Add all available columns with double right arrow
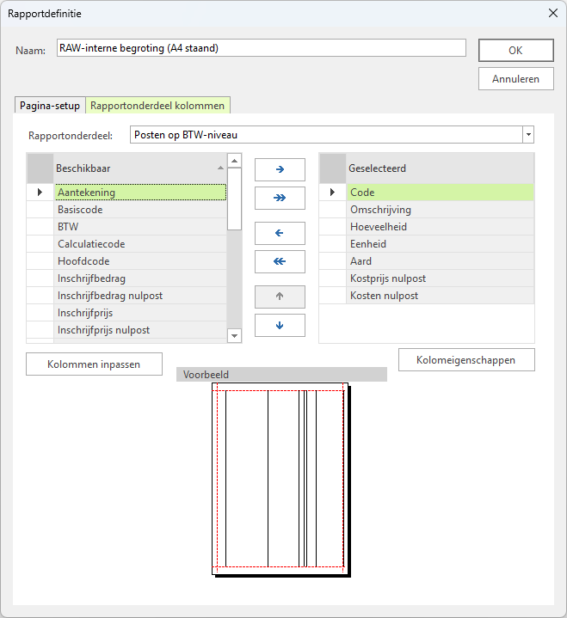This screenshot has width=567, height=618. pyautogui.click(x=280, y=199)
